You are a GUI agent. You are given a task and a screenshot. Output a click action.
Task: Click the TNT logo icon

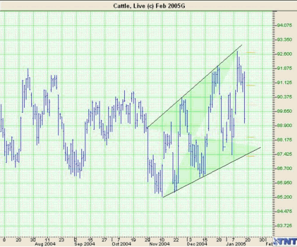tap(285, 242)
